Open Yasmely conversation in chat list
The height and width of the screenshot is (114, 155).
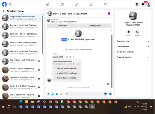[x=21, y=78]
